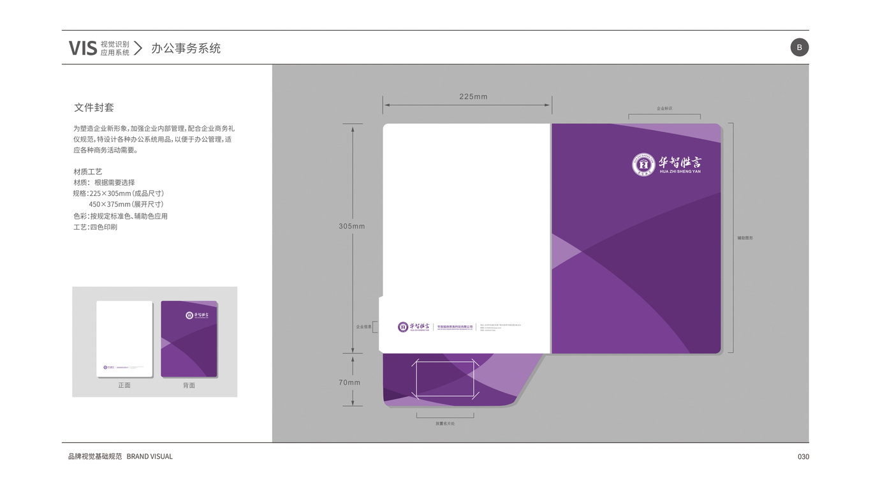Click the 色彩:按规定标准色、辅助色应用 line

click(121, 216)
